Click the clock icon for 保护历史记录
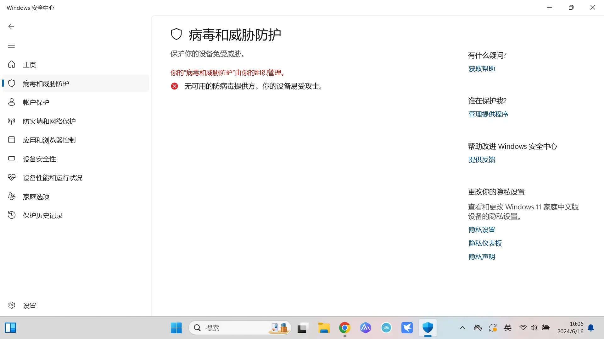This screenshot has width=604, height=339. tap(12, 215)
